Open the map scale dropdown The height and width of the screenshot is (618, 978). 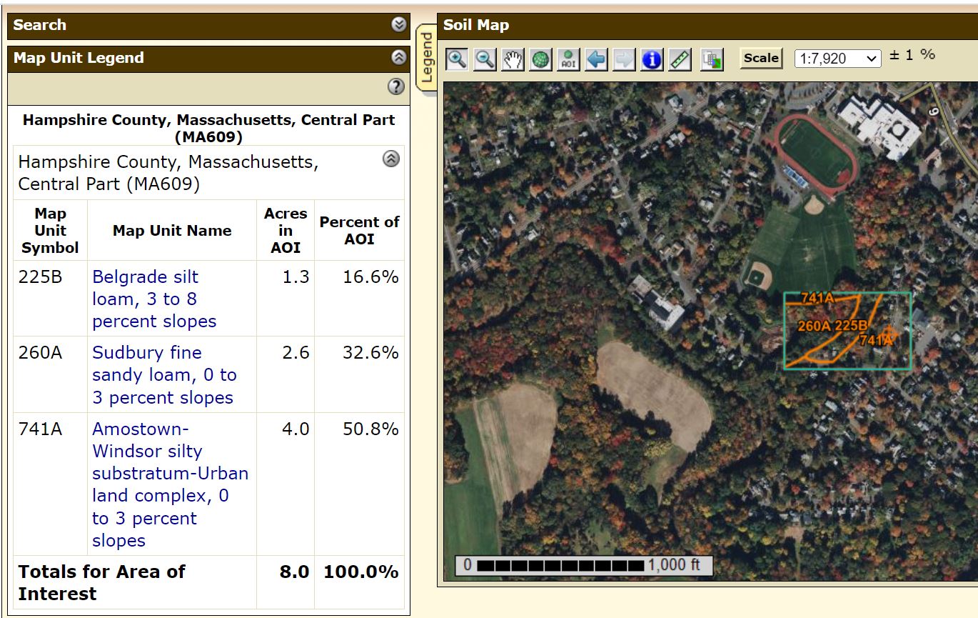pyautogui.click(x=837, y=59)
